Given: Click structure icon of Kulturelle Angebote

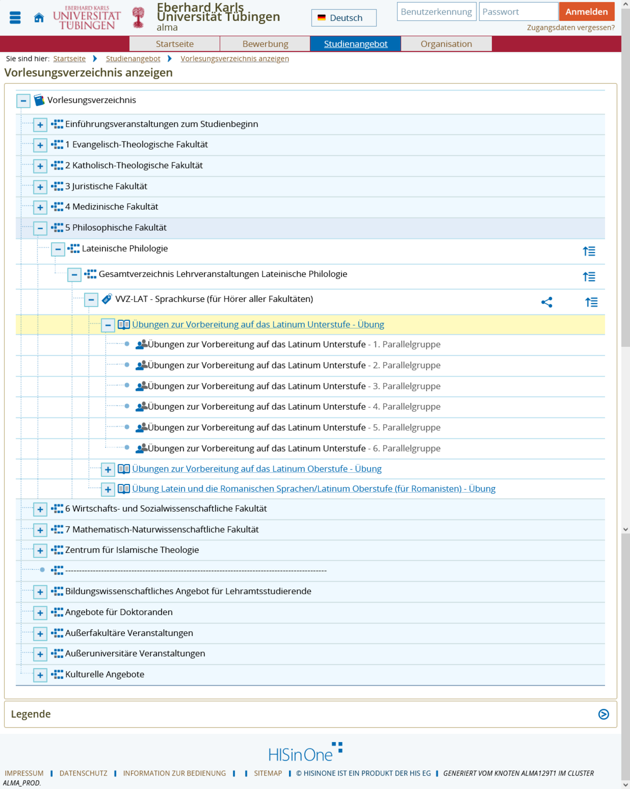Looking at the screenshot, I should [x=57, y=674].
